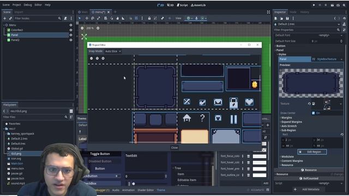Viewport: 349px width, 196px height.
Task: Select GUI.png in the FileSystem dock
Action: click(x=16, y=154)
